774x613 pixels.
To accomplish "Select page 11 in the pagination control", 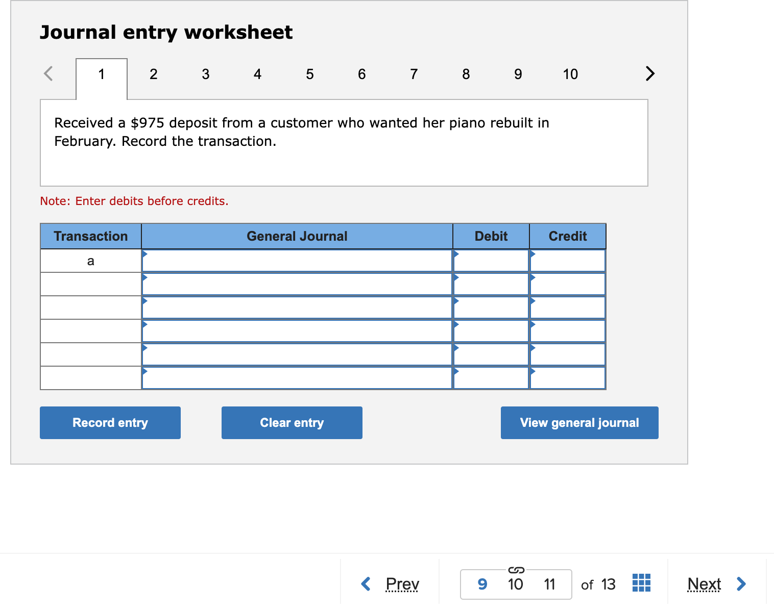I will pos(550,584).
